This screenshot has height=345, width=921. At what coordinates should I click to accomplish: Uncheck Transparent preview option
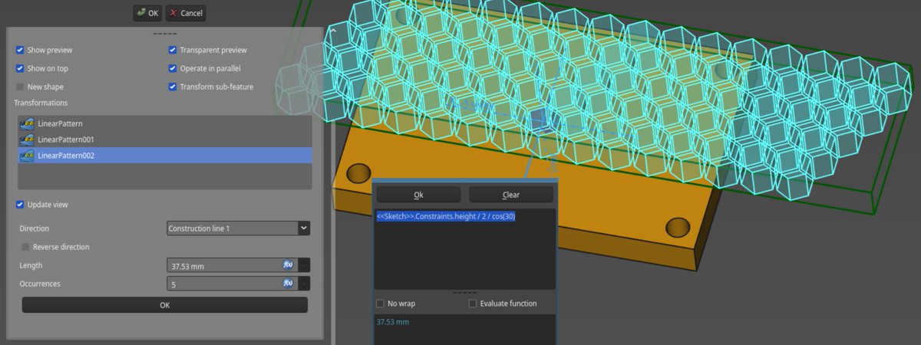[x=173, y=50]
